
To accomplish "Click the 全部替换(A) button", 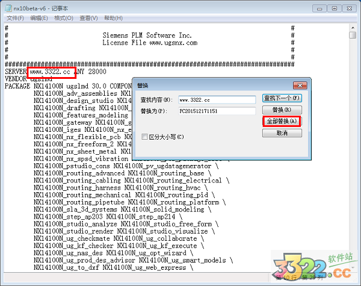I will [x=282, y=121].
